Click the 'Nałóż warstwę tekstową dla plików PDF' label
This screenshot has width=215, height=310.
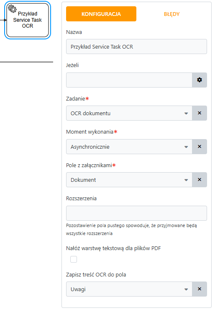(x=113, y=248)
